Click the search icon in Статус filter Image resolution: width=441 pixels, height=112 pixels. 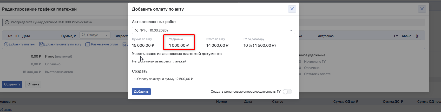84,35
